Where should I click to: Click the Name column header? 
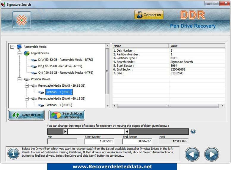(141, 46)
